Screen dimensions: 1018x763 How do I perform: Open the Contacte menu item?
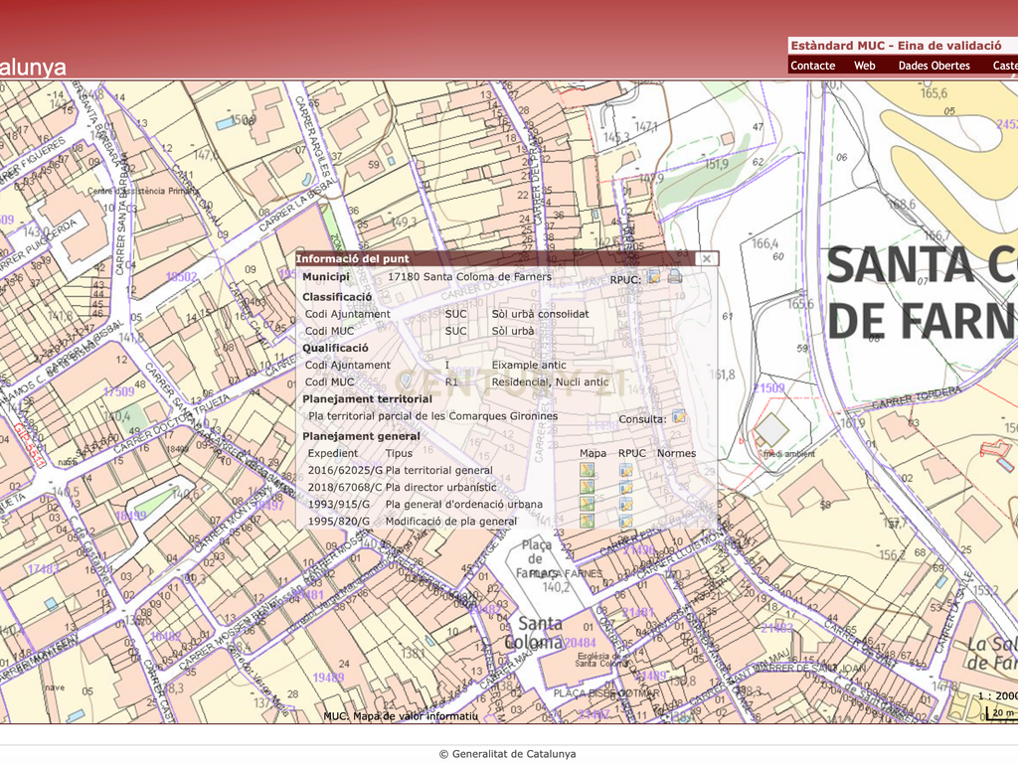pos(813,66)
